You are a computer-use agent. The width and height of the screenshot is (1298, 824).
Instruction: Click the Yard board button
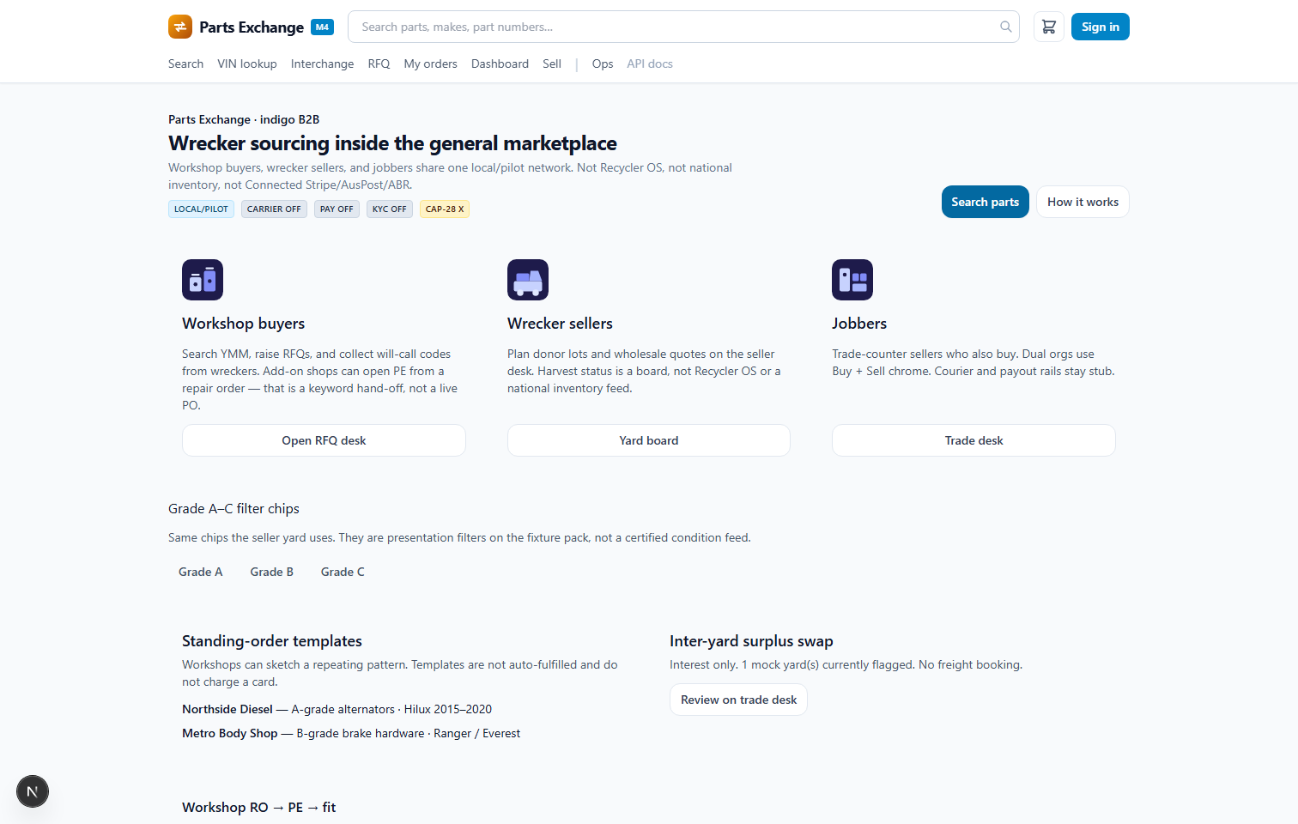point(649,440)
